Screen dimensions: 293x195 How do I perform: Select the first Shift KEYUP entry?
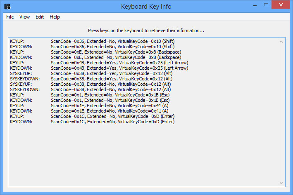(99, 41)
